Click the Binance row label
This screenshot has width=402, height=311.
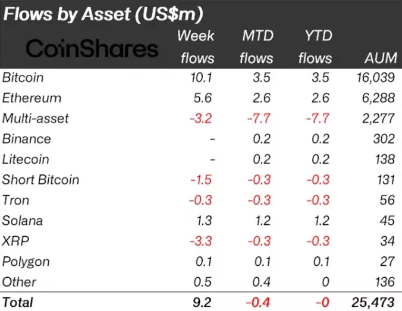[27, 139]
